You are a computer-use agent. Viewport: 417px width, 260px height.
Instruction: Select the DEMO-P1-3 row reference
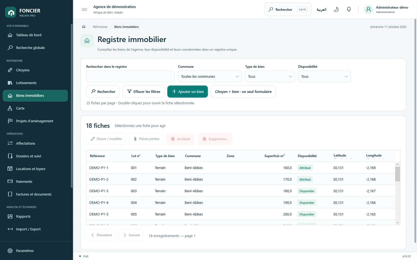click(x=99, y=191)
